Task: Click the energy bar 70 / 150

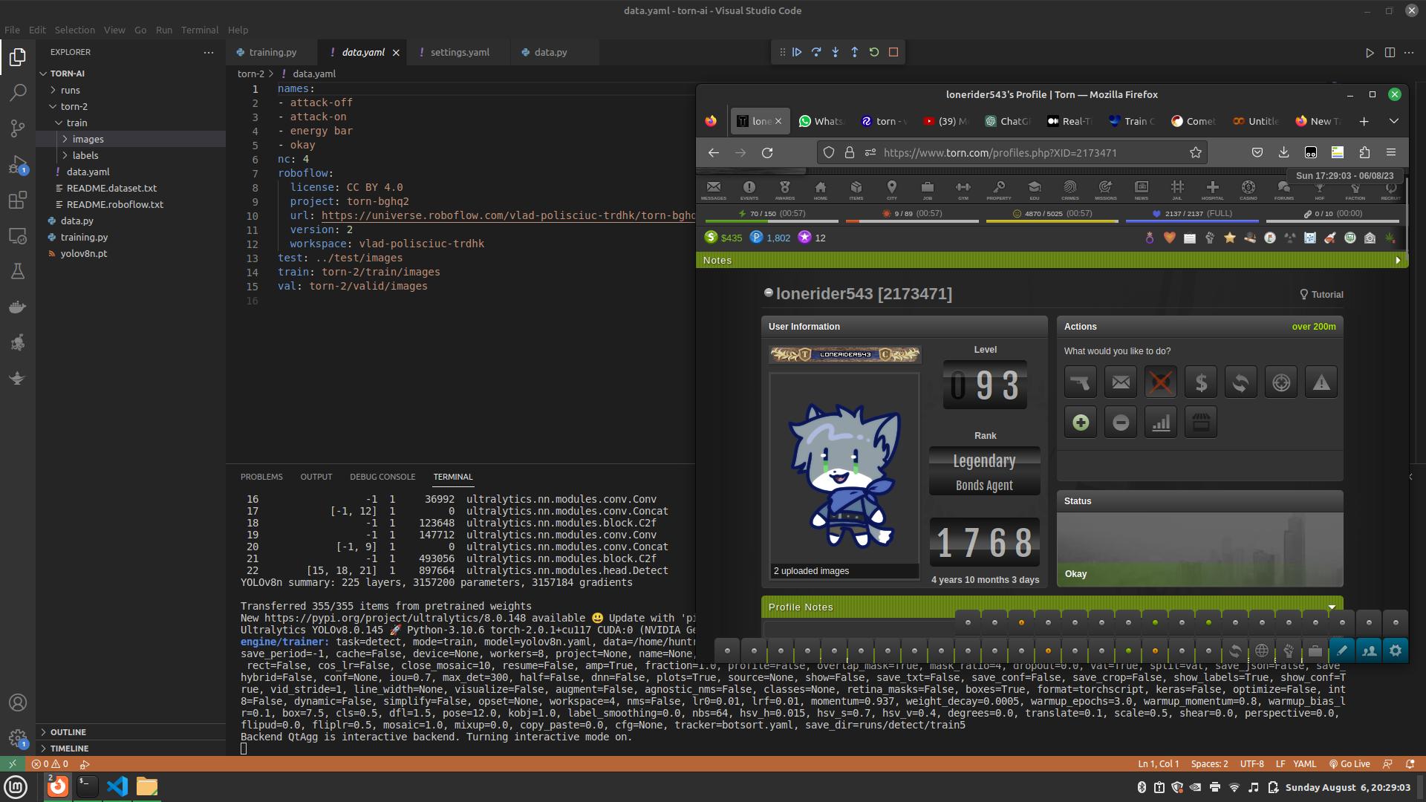Action: [772, 215]
